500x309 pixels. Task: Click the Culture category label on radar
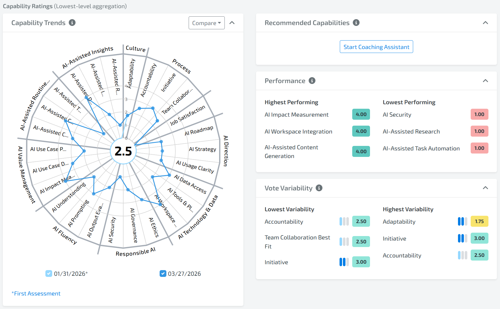click(136, 48)
